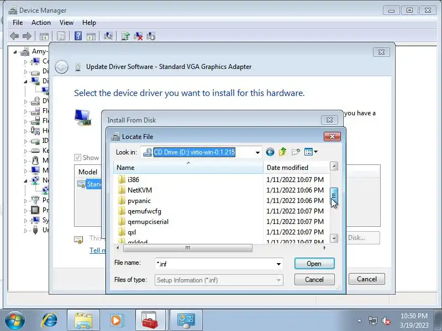Click Cancel in Update Driver Software wizard
Viewport: 442px width, 331px height.
366,279
